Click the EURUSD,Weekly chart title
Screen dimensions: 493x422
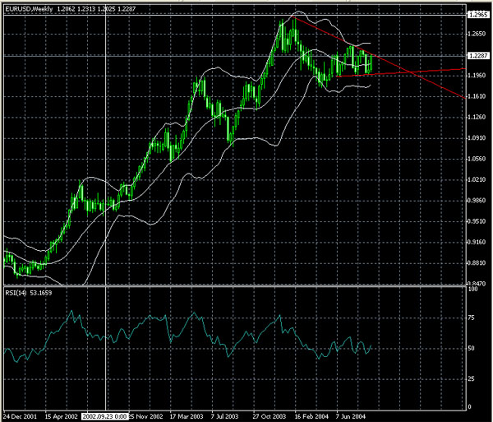29,9
